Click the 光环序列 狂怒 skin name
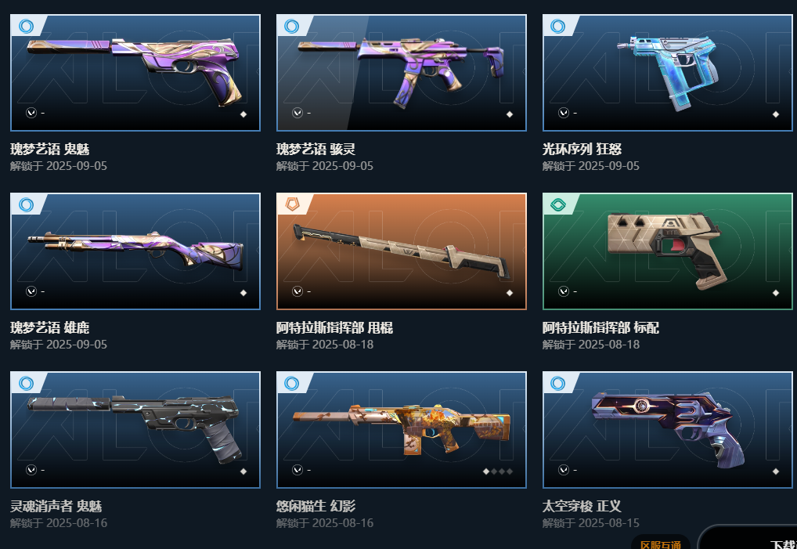Screen dimensions: 797x549 582,149
